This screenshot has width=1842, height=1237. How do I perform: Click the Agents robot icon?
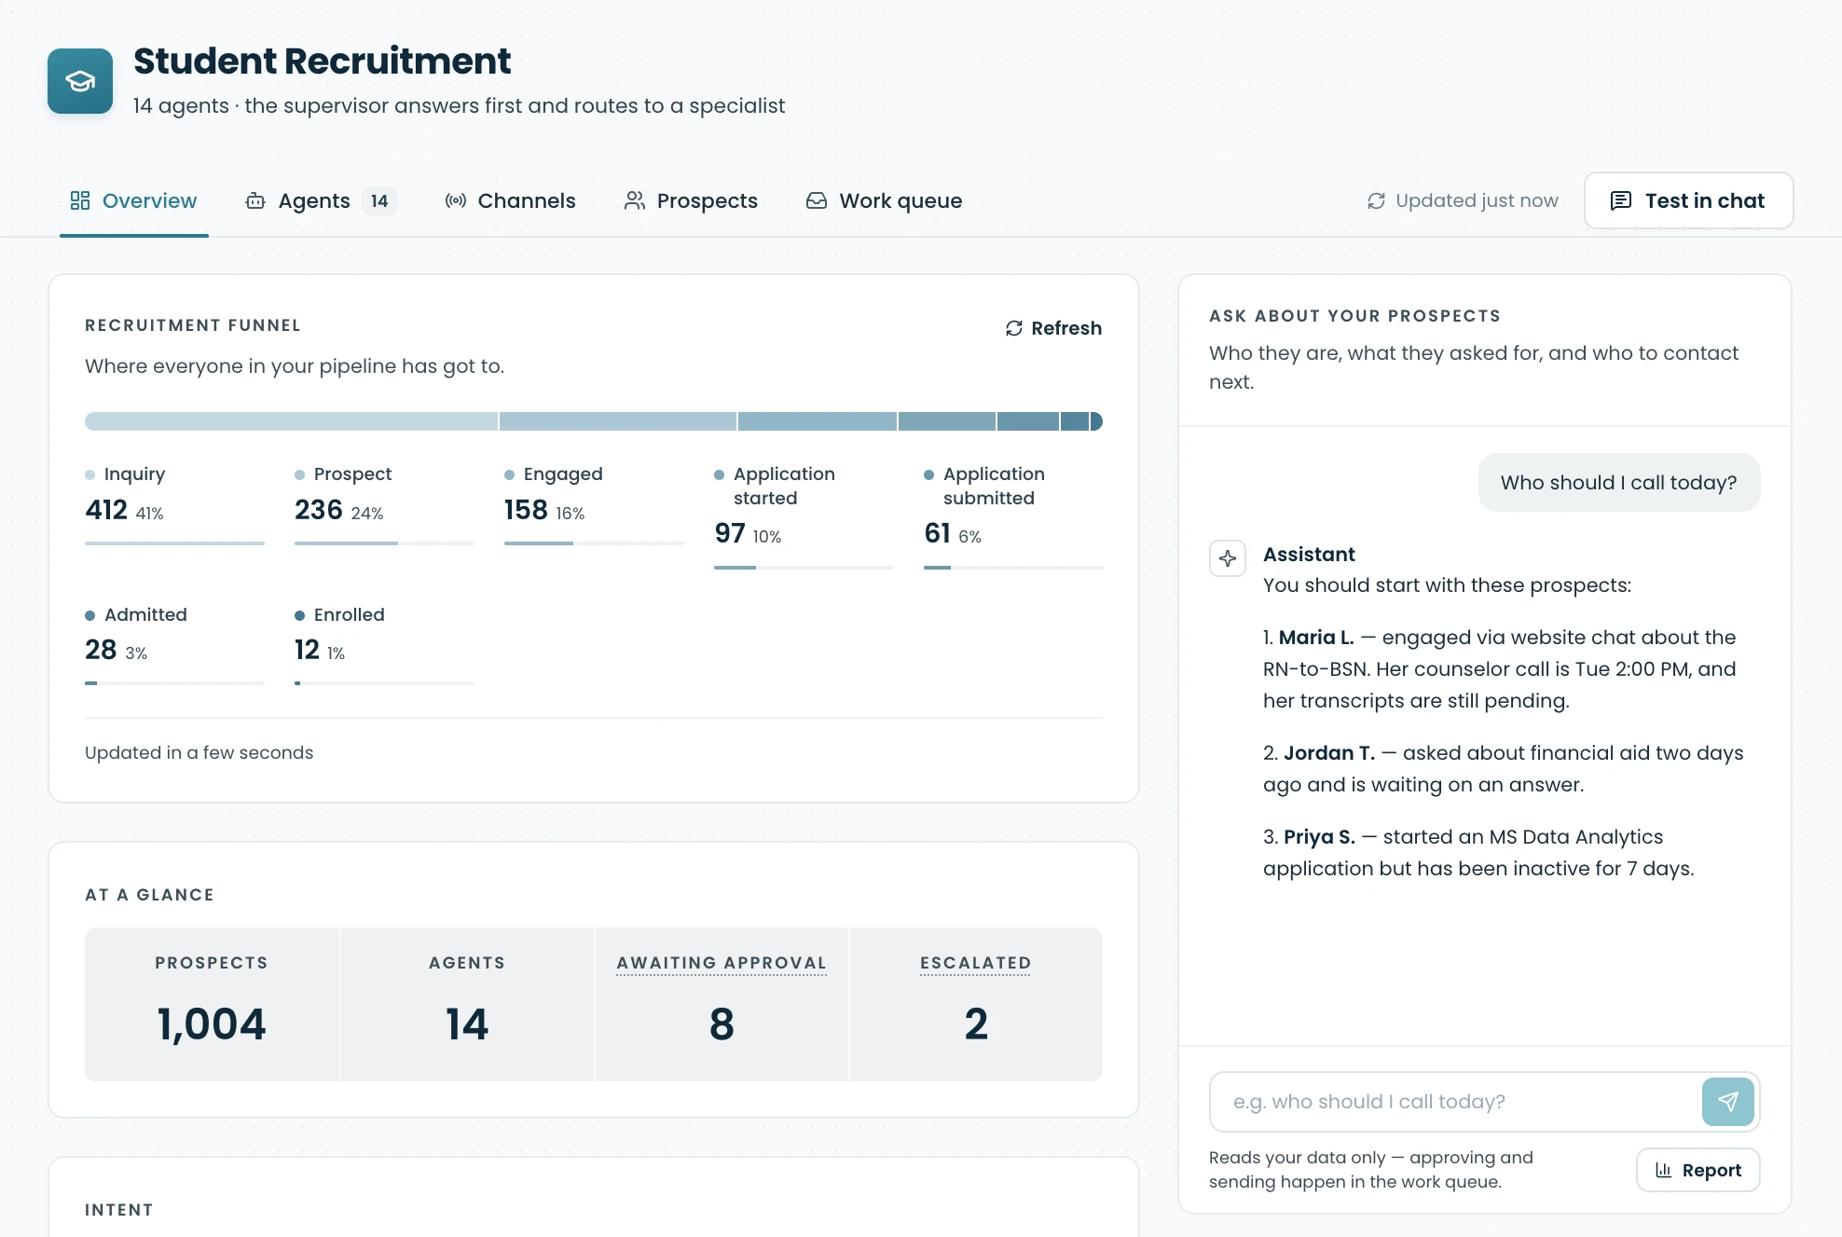click(x=255, y=200)
